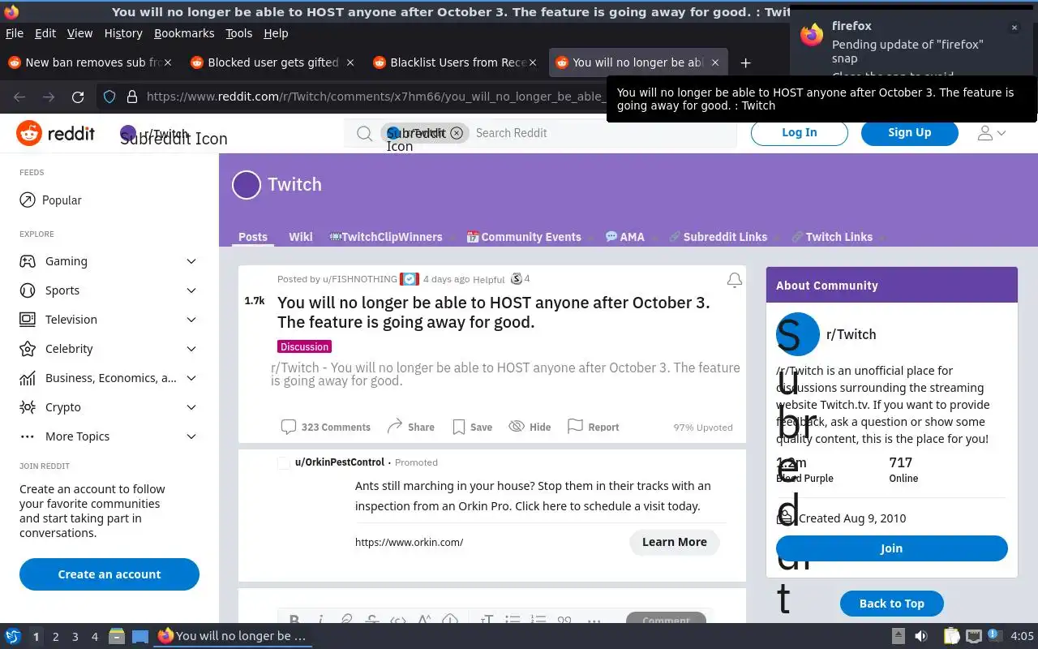The width and height of the screenshot is (1038, 649).
Task: Switch to 'Blocked user gets gifted' tab
Action: coord(273,62)
